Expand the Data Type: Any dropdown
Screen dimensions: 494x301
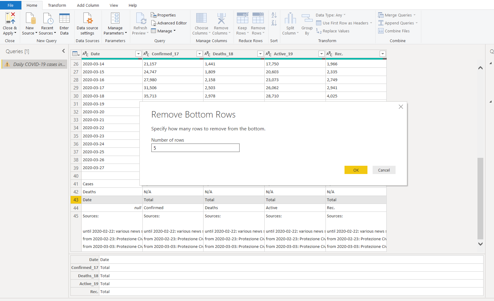click(x=330, y=15)
